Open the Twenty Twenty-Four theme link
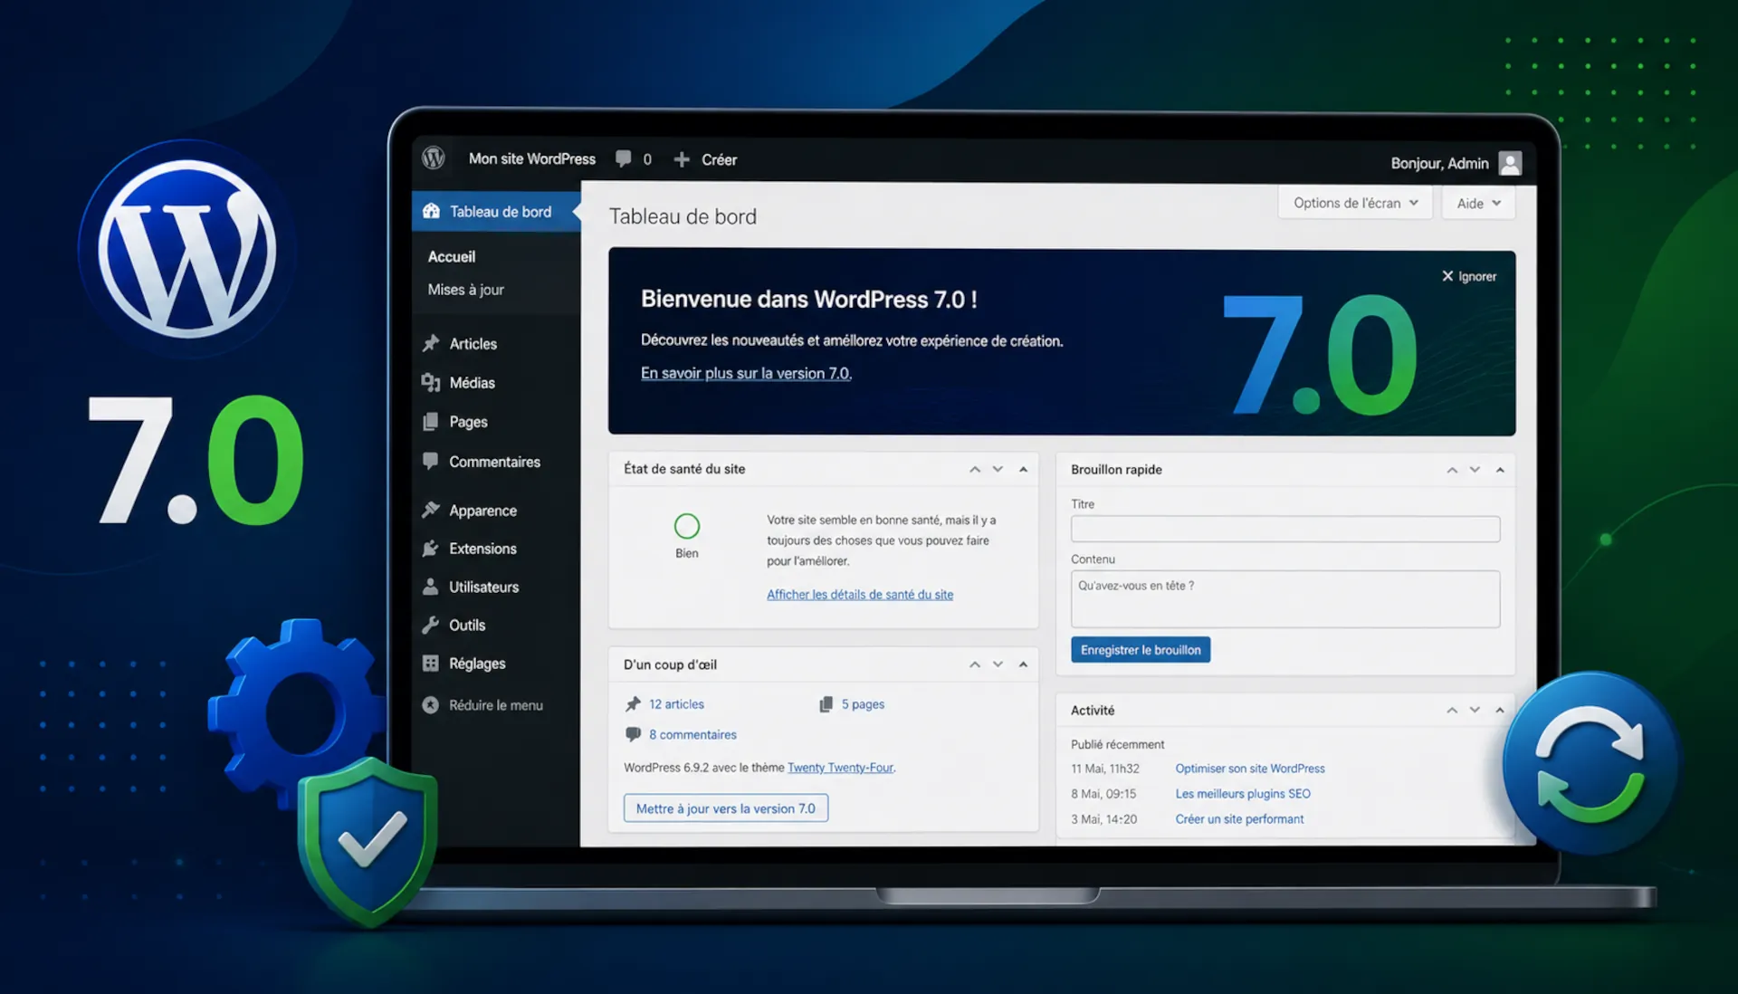 tap(840, 767)
